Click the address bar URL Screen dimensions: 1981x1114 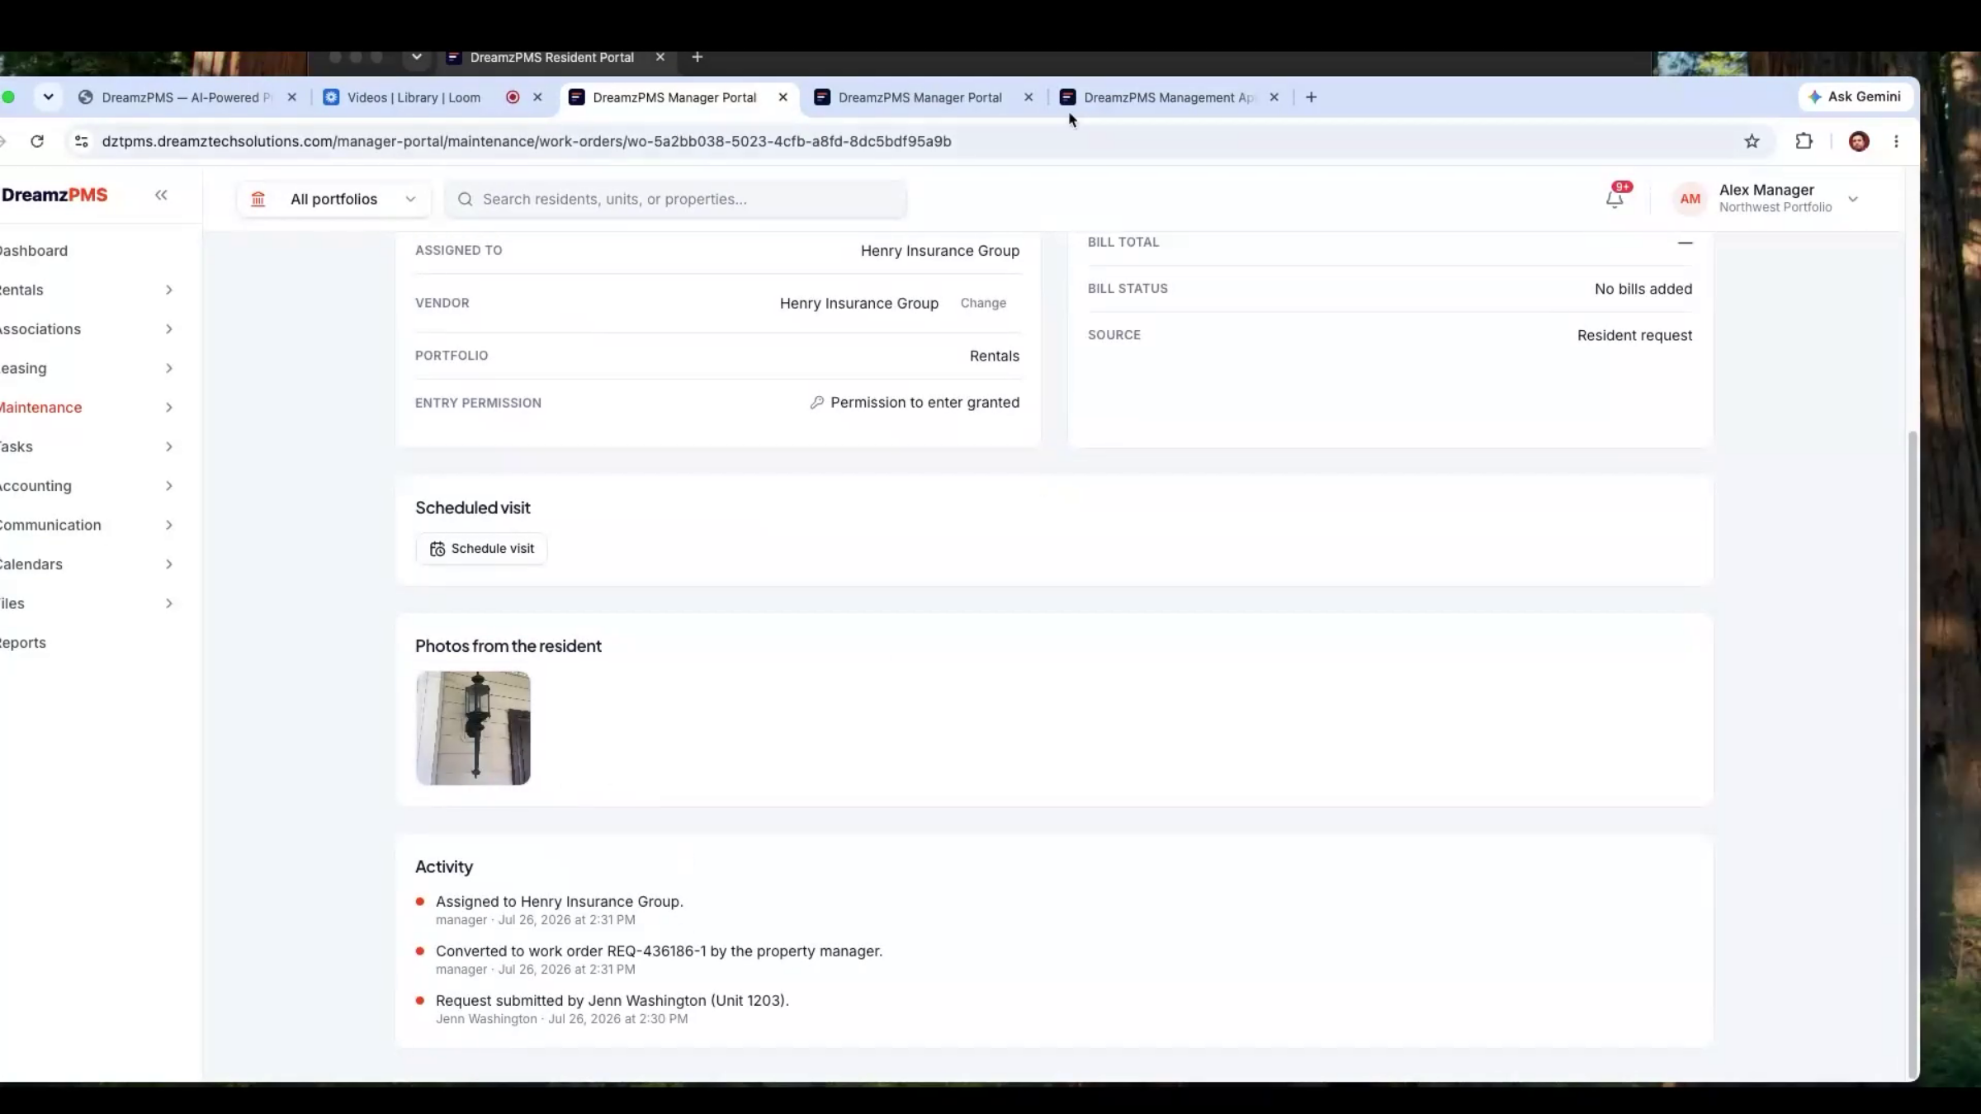(527, 141)
